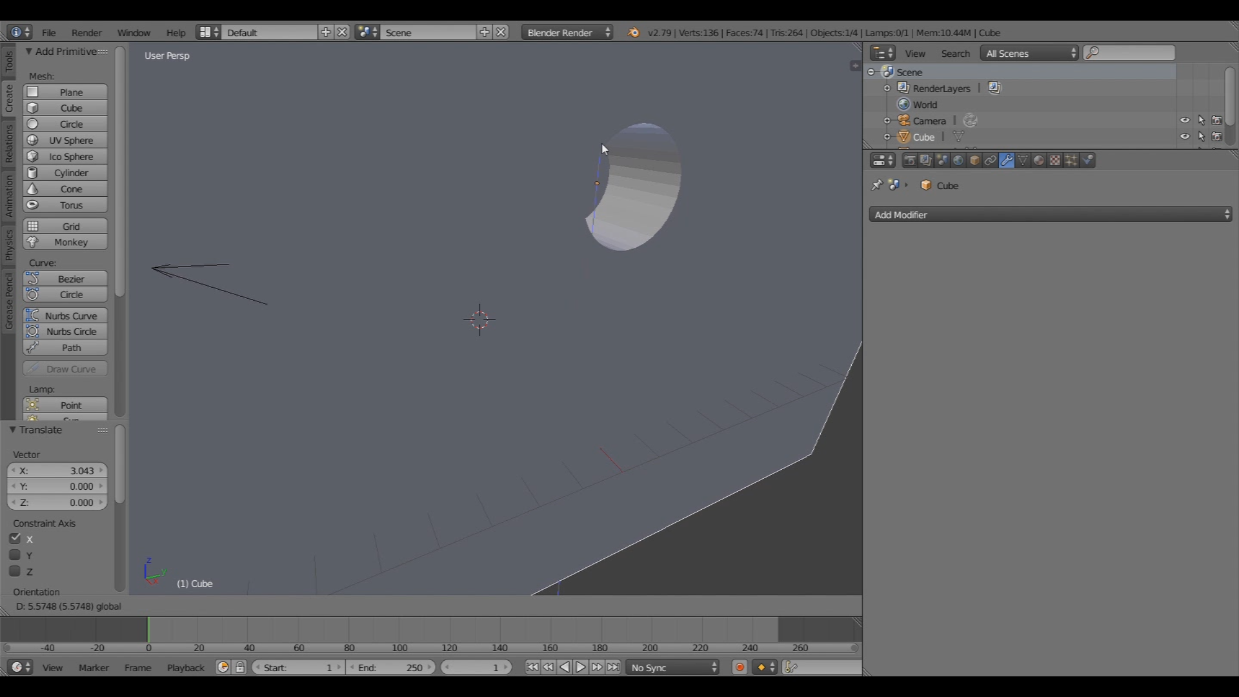Toggle visibility eye for the Cube in Outliner

(1185, 137)
